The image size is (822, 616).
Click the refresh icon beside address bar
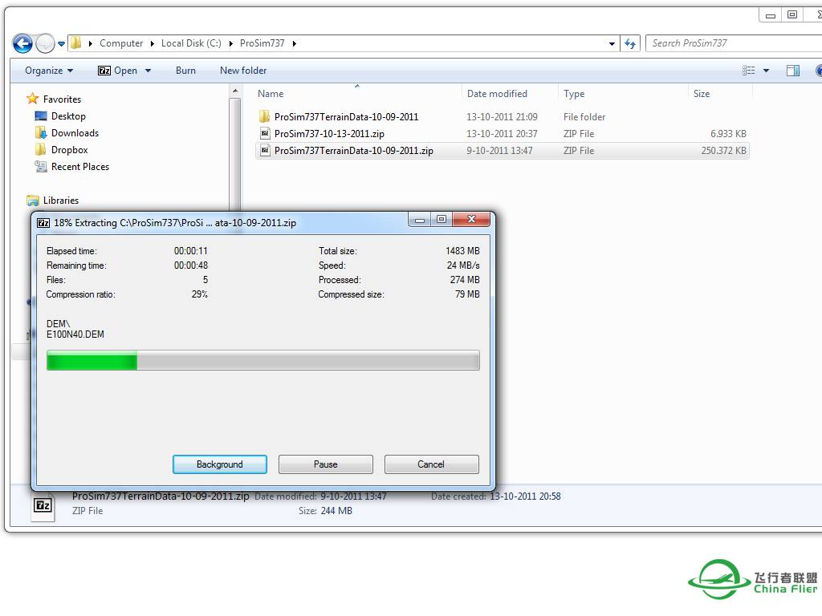coord(630,43)
